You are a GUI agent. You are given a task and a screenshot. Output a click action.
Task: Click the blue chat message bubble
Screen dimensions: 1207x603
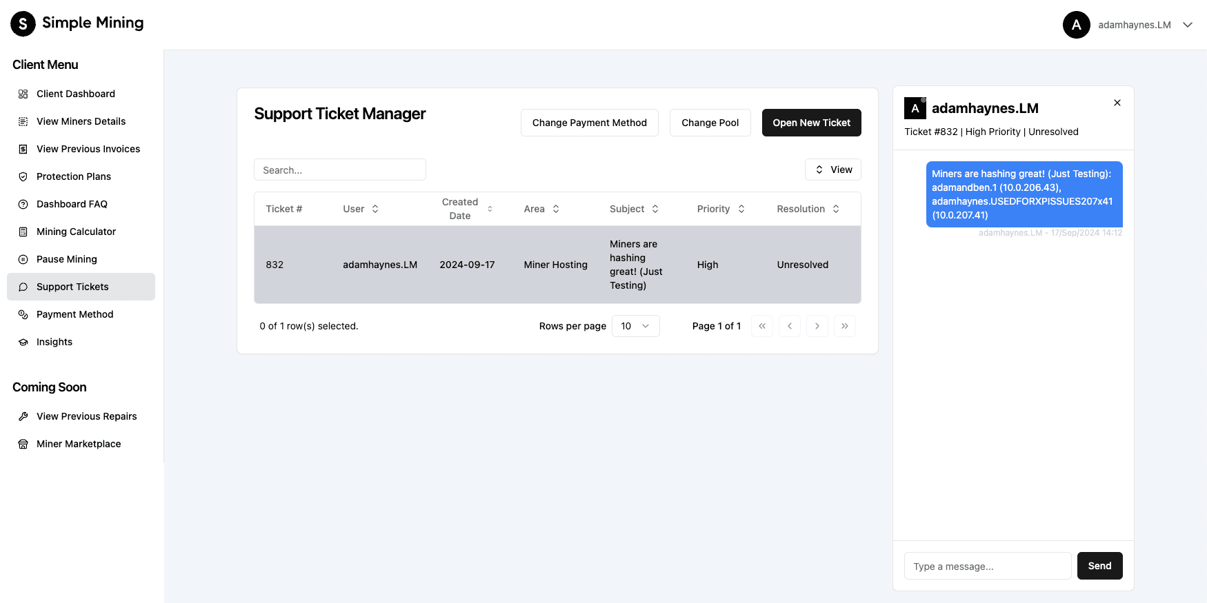pos(1024,194)
